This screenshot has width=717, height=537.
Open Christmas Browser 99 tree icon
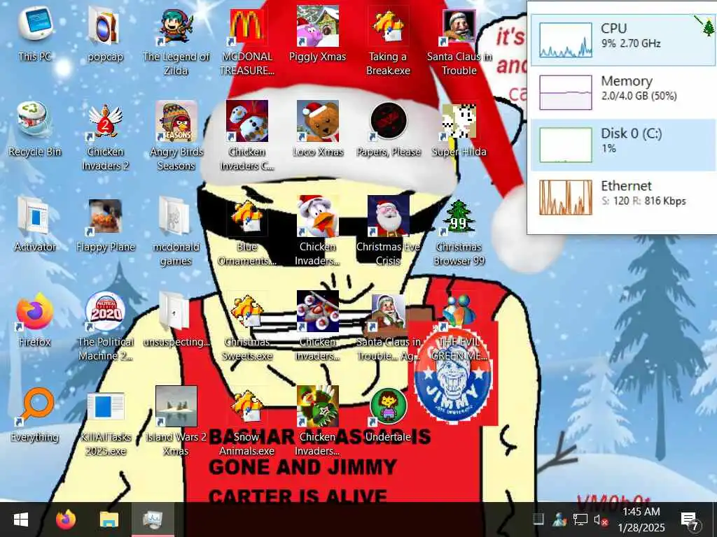(x=459, y=231)
